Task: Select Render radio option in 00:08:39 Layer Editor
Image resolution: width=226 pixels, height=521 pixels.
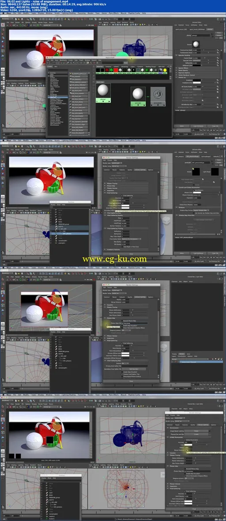Action: [181, 354]
